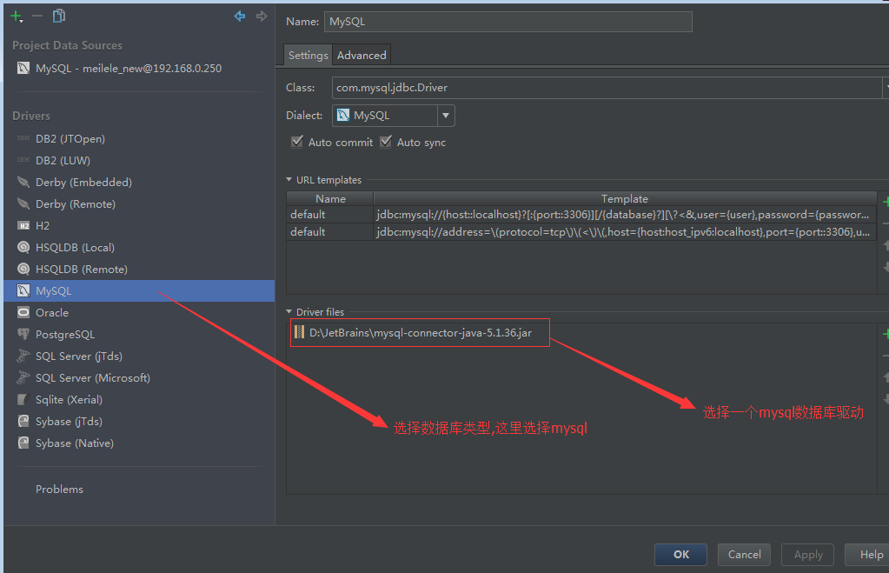Open the Derby (Remote) driver icon
The height and width of the screenshot is (573, 889).
23,203
